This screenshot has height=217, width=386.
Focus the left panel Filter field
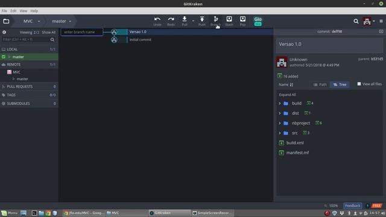tap(26, 40)
